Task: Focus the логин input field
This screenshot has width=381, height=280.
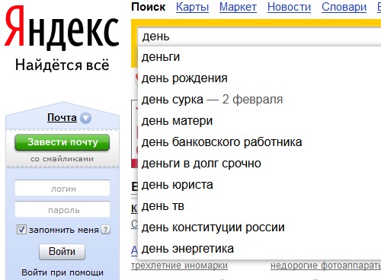Action: 62,188
